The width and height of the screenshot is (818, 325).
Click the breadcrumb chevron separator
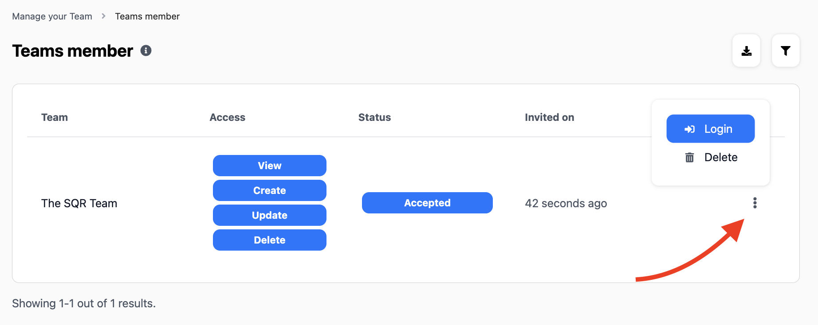click(x=103, y=16)
